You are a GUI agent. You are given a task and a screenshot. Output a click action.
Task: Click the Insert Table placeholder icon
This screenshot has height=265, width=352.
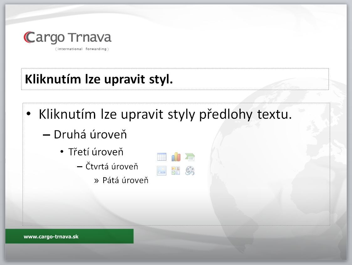tap(162, 157)
